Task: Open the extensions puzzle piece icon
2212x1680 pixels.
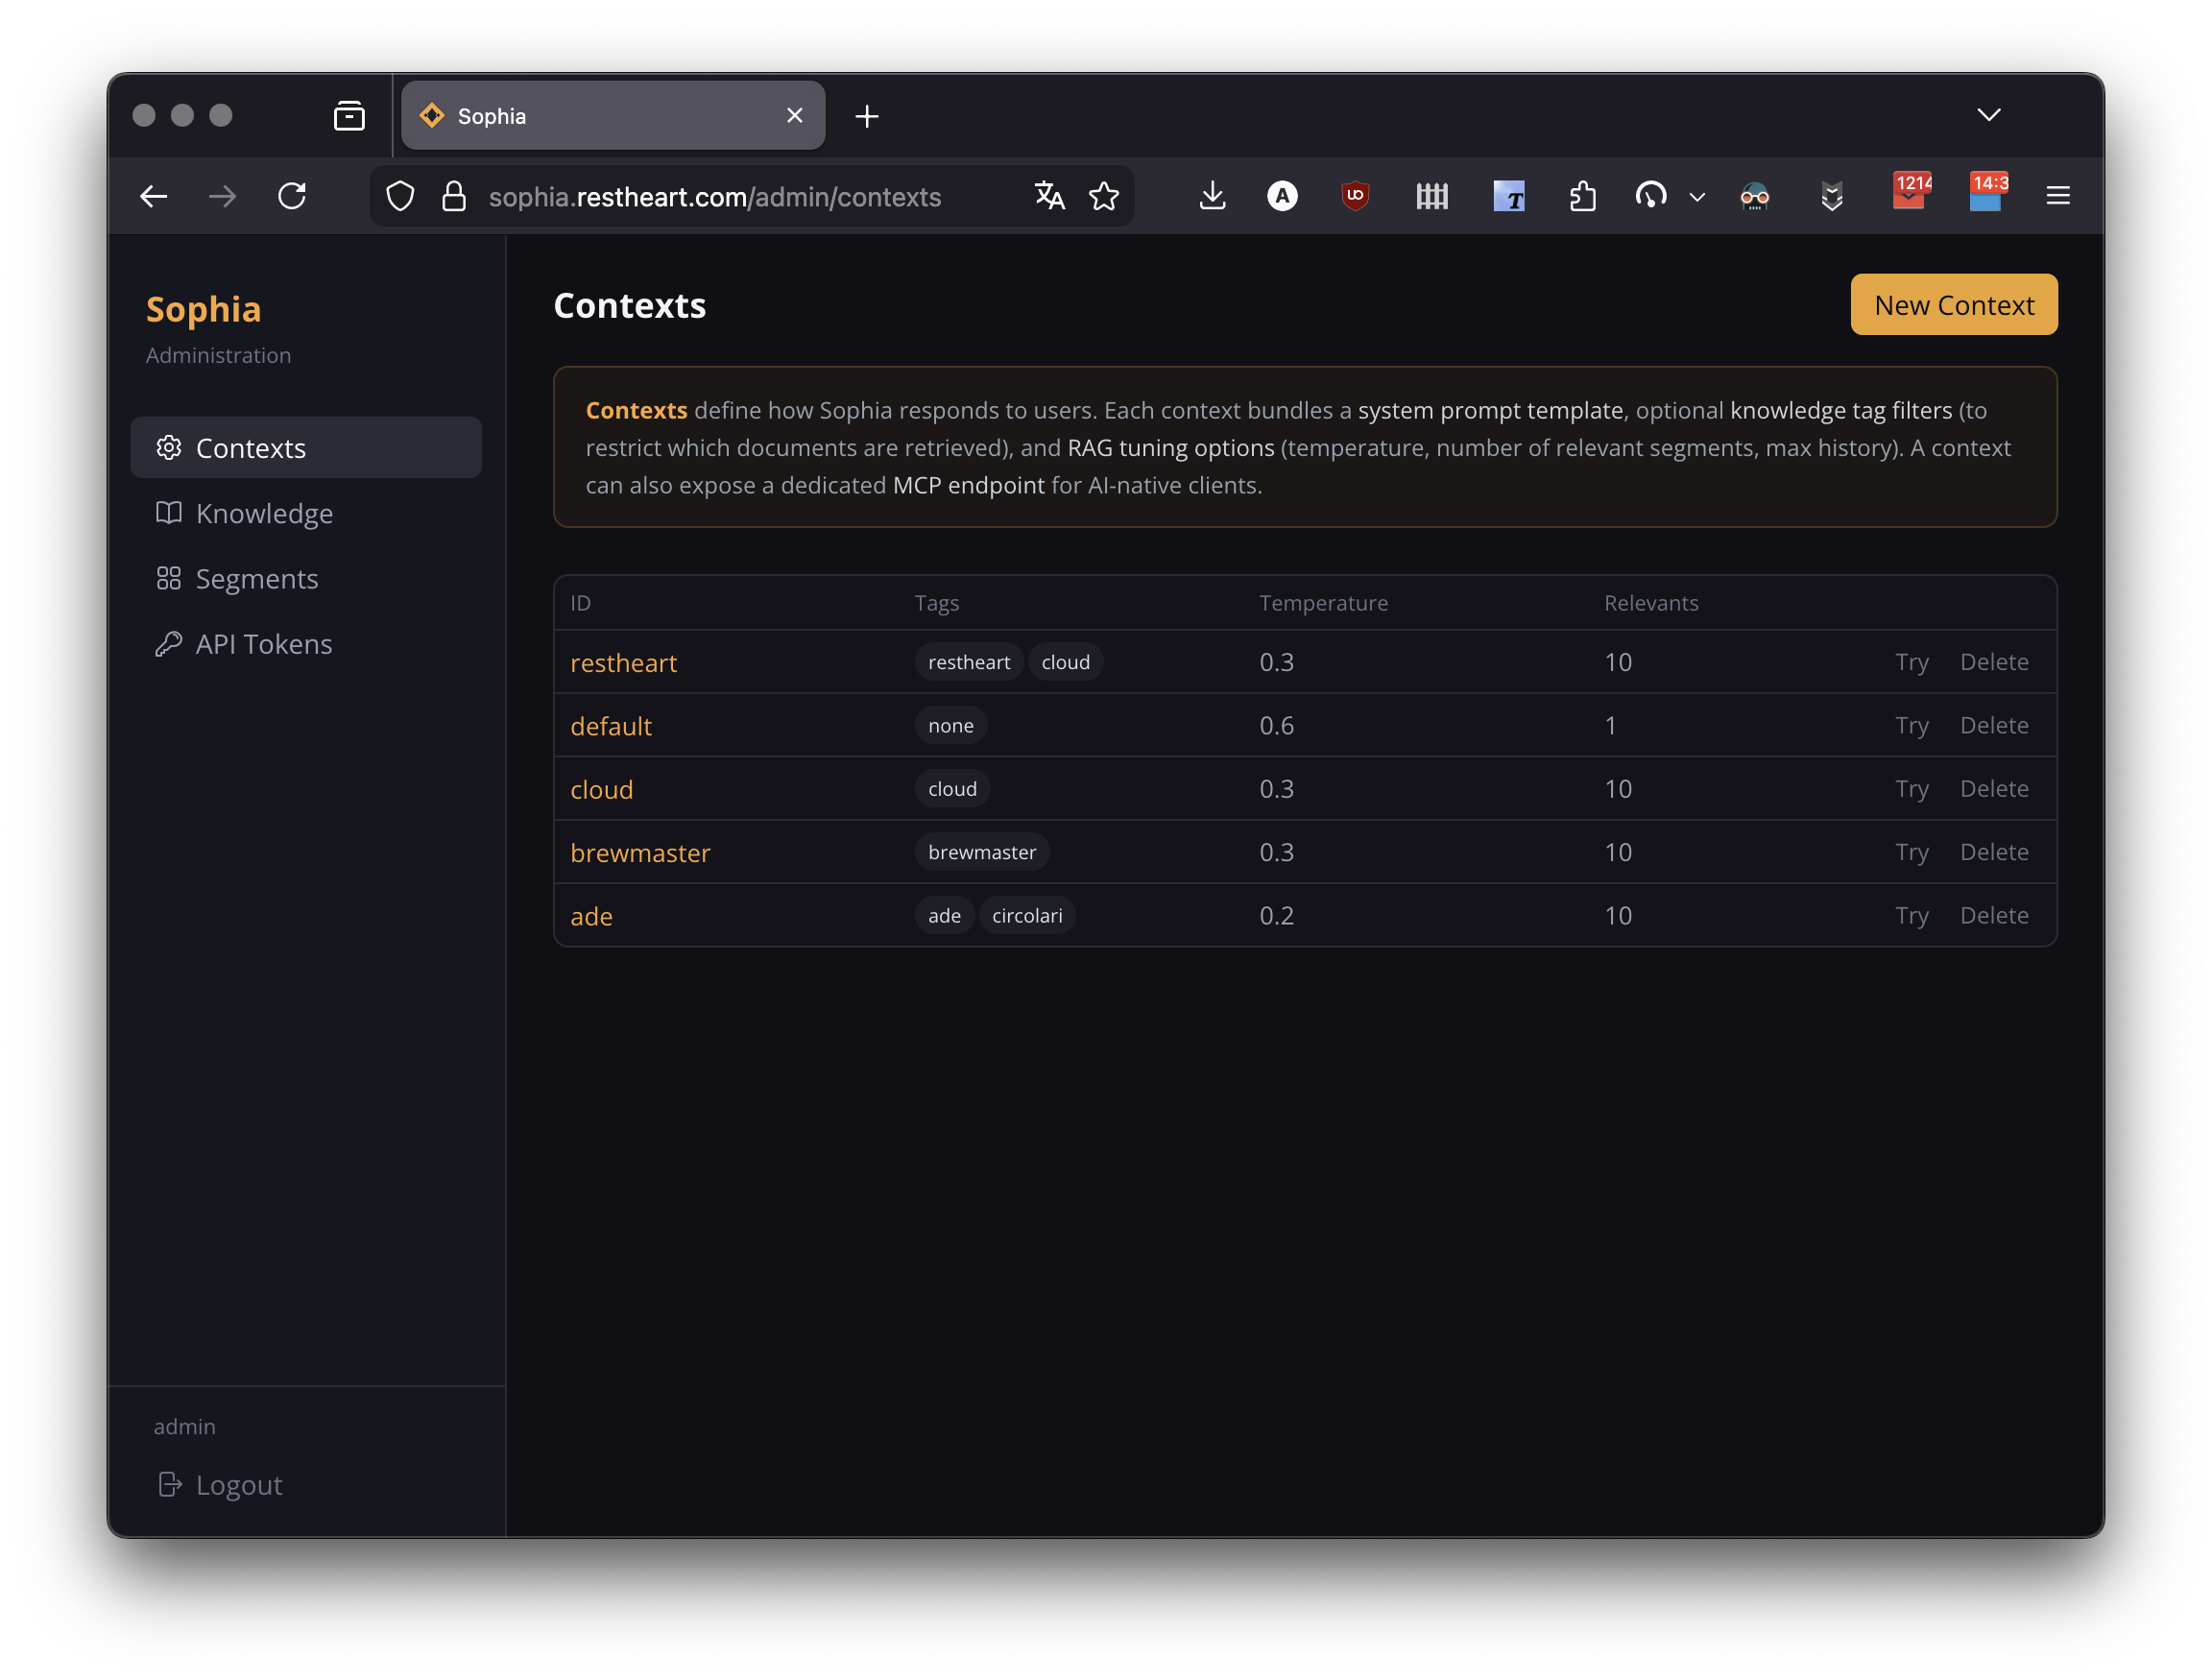Action: [1582, 197]
